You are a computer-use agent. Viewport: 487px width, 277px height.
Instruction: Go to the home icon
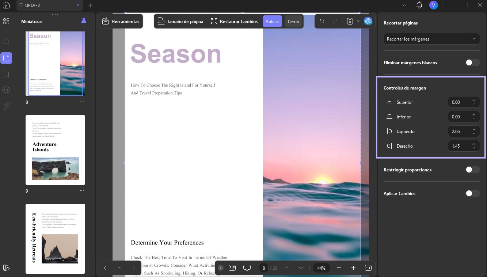click(x=6, y=5)
